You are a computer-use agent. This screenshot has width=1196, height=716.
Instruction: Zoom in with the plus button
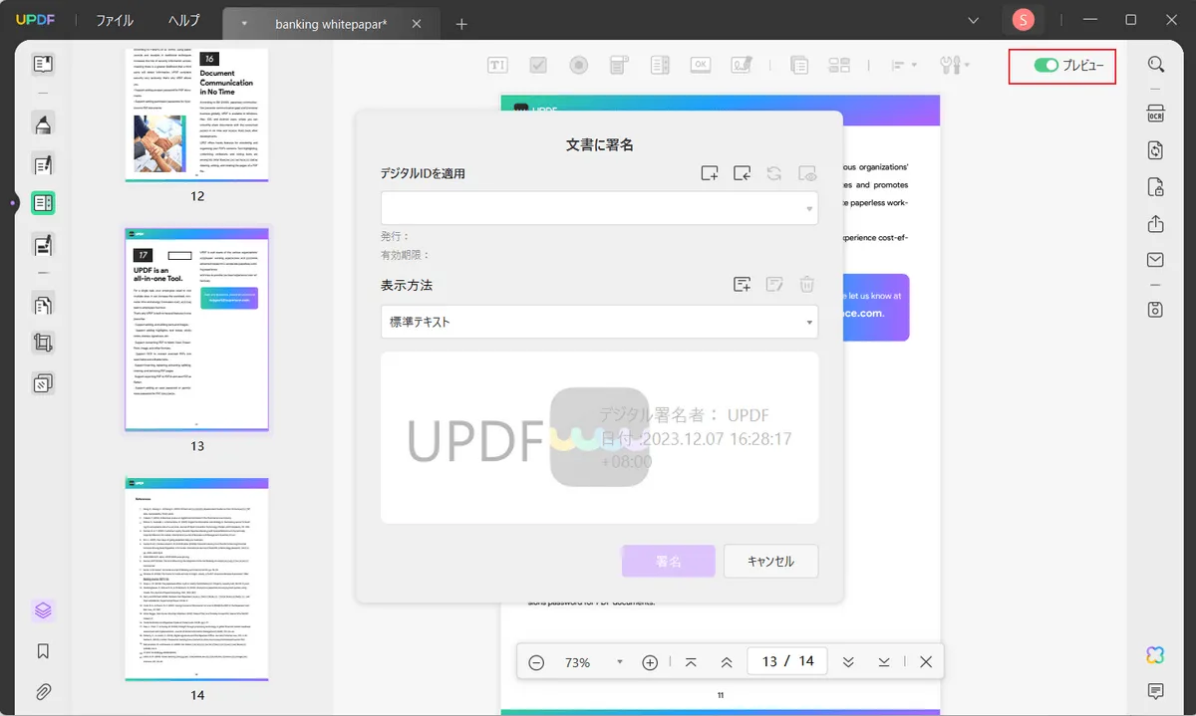coord(650,662)
